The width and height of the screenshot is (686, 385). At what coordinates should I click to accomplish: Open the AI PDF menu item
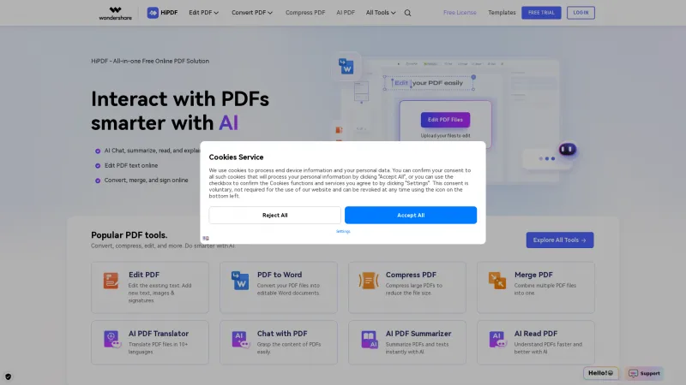pos(346,13)
